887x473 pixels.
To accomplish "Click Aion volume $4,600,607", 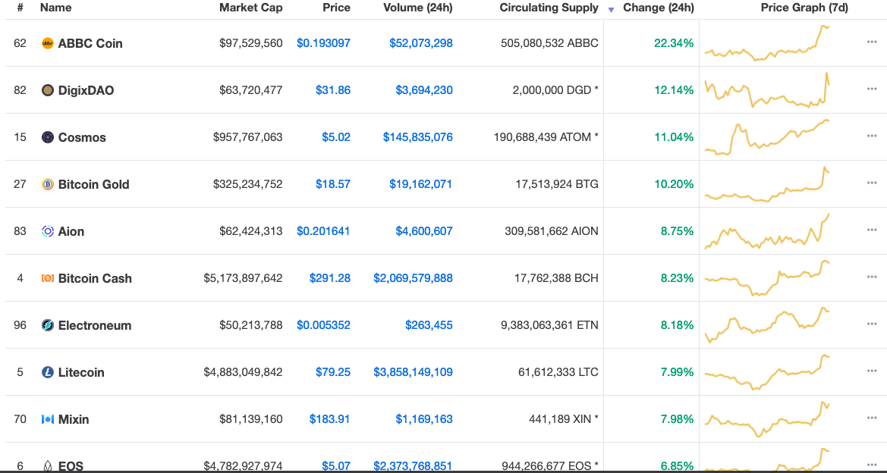I will [424, 231].
